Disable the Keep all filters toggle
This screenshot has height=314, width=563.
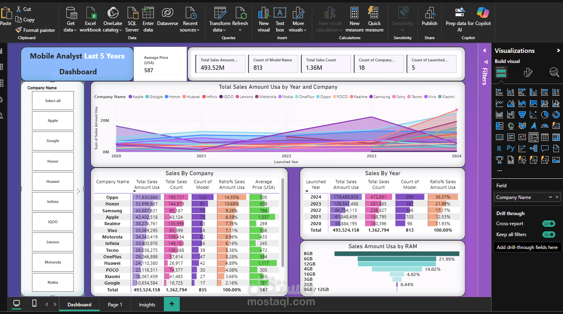point(549,234)
